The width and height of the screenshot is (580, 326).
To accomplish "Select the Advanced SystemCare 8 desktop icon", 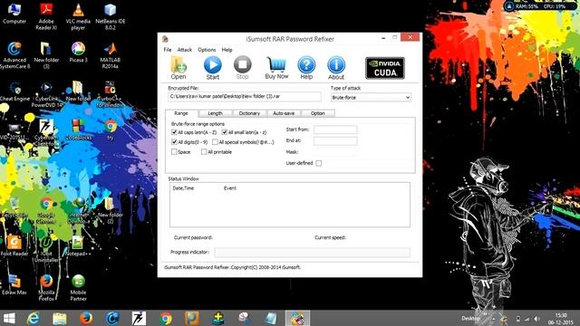I will tap(14, 55).
